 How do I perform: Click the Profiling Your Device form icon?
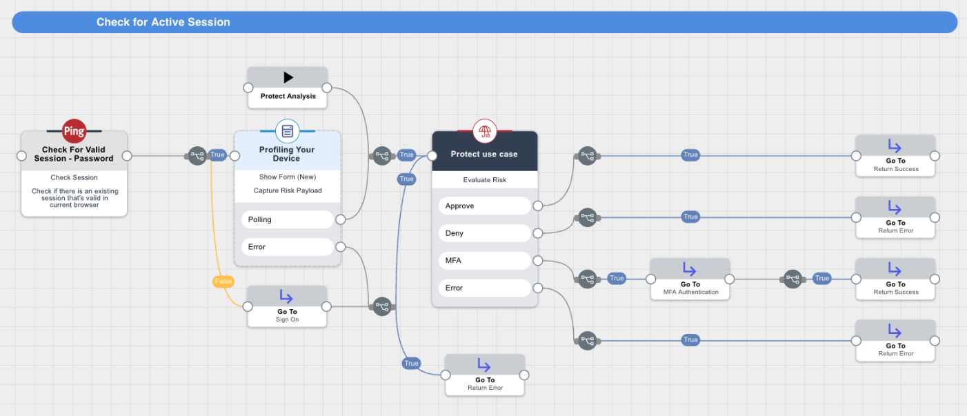click(288, 131)
